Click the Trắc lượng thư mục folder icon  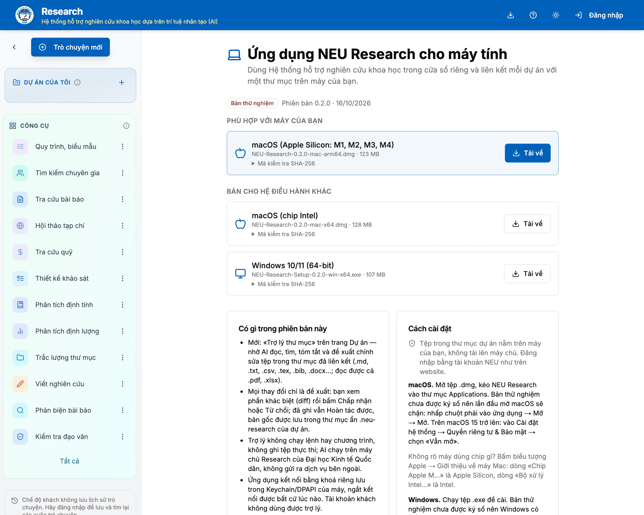click(20, 358)
